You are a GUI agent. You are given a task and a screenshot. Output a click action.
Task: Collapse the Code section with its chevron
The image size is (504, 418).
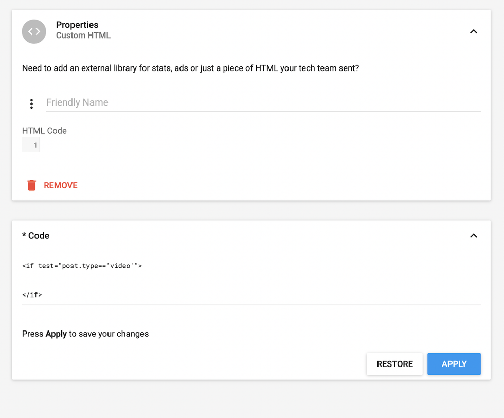click(473, 236)
